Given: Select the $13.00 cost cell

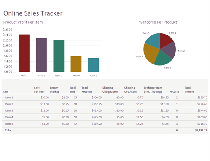Looking at the screenshot, I should (45, 110).
